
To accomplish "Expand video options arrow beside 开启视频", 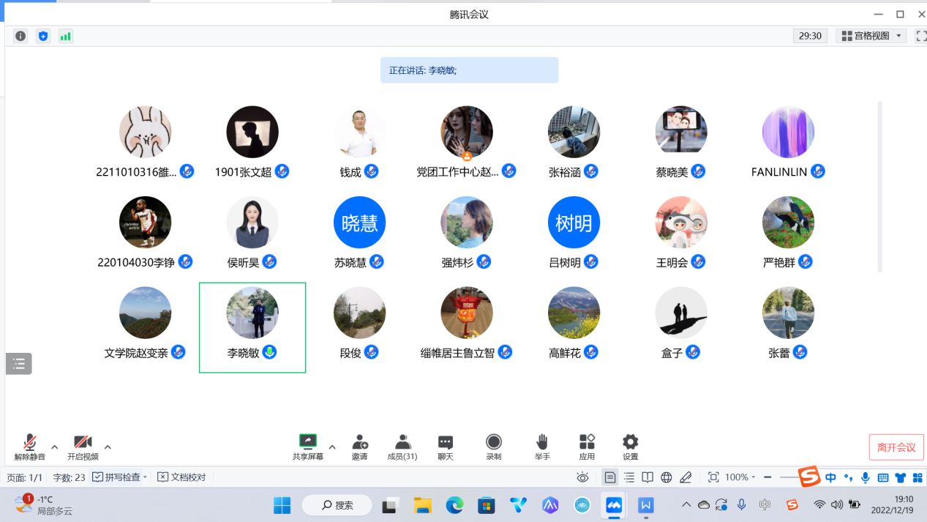I will tap(108, 447).
